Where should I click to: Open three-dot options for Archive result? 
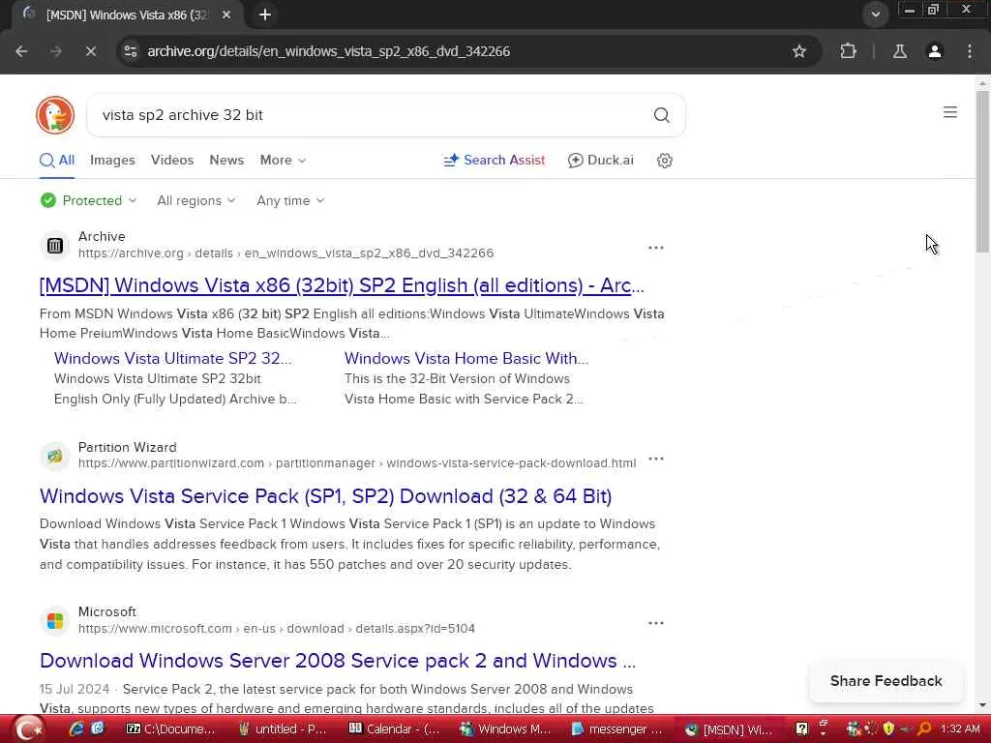point(656,248)
